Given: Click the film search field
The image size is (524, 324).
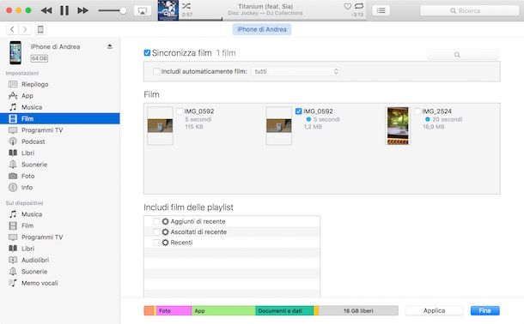Looking at the screenshot, I should coord(463,55).
